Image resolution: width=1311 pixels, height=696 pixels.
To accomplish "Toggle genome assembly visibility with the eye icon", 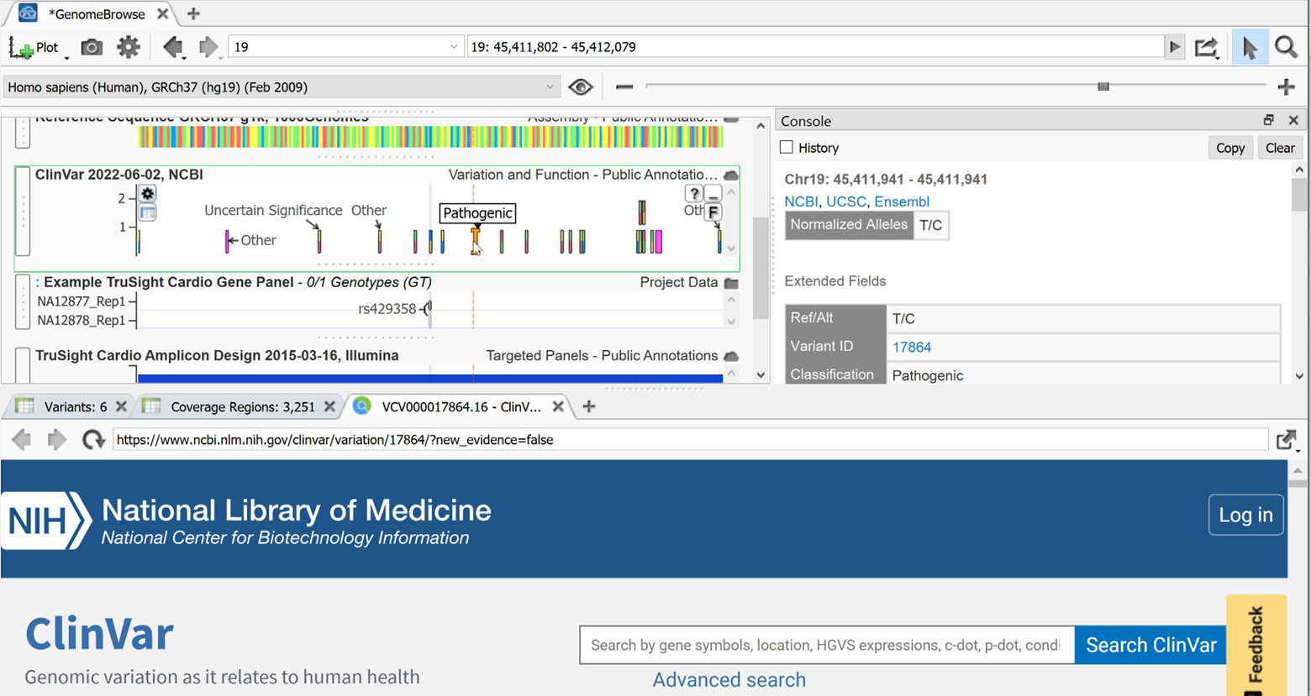I will tap(580, 86).
